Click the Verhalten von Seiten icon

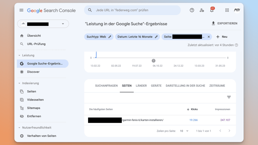(22, 136)
